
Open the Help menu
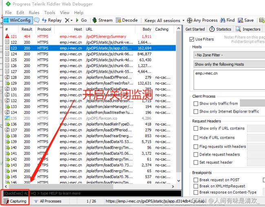79,13
